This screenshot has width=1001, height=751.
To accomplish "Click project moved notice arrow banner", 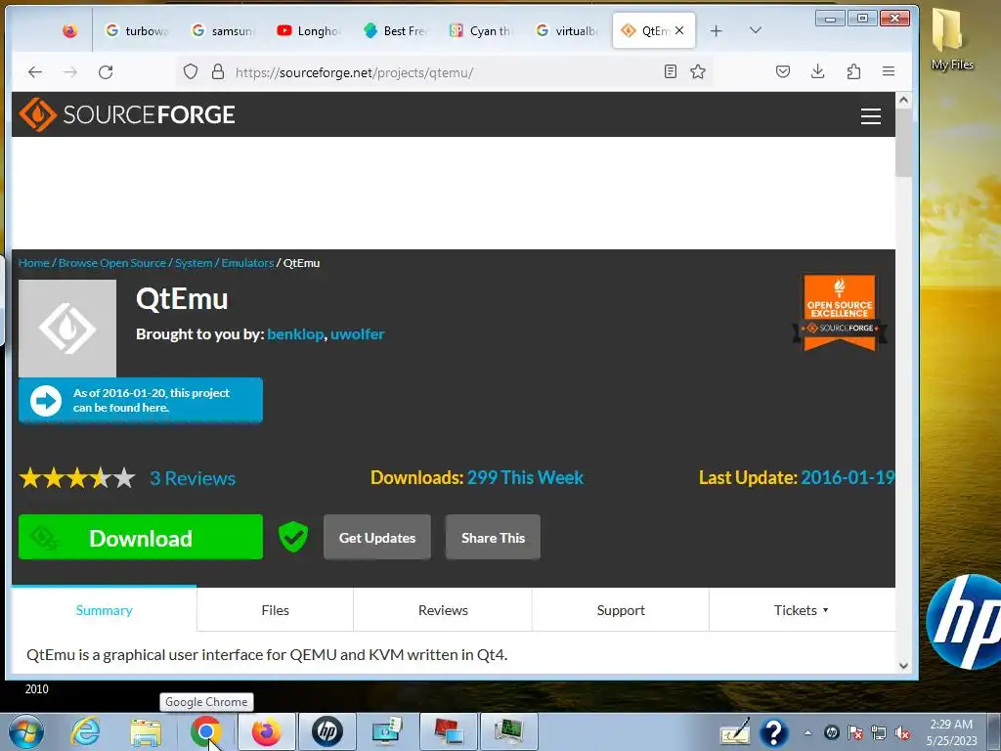I will (141, 400).
